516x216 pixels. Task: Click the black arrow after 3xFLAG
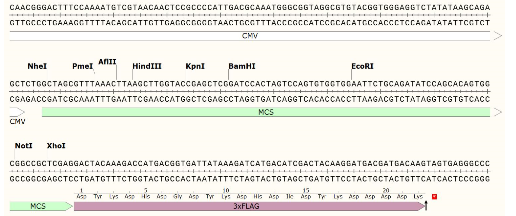(x=426, y=205)
